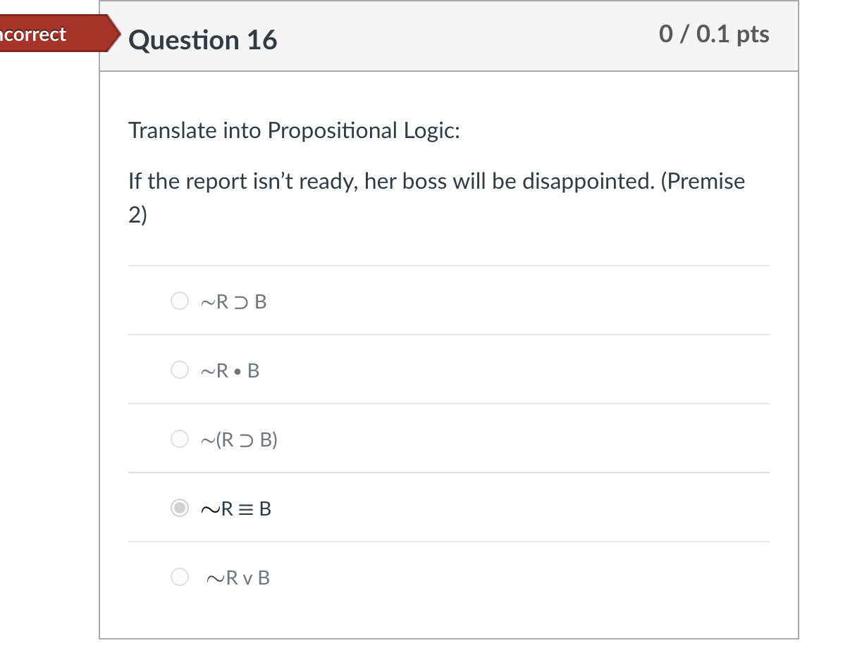The width and height of the screenshot is (850, 655).
Task: Select the ~R ⊃ B answer option
Action: point(180,301)
